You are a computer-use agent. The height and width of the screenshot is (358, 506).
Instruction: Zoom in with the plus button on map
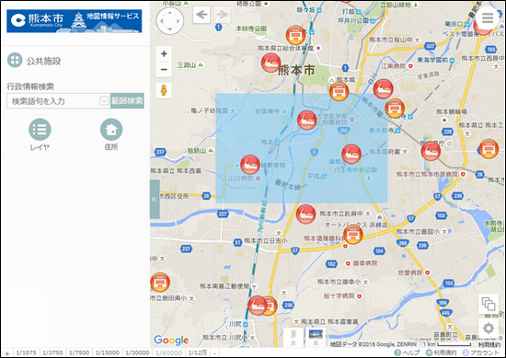pos(164,53)
